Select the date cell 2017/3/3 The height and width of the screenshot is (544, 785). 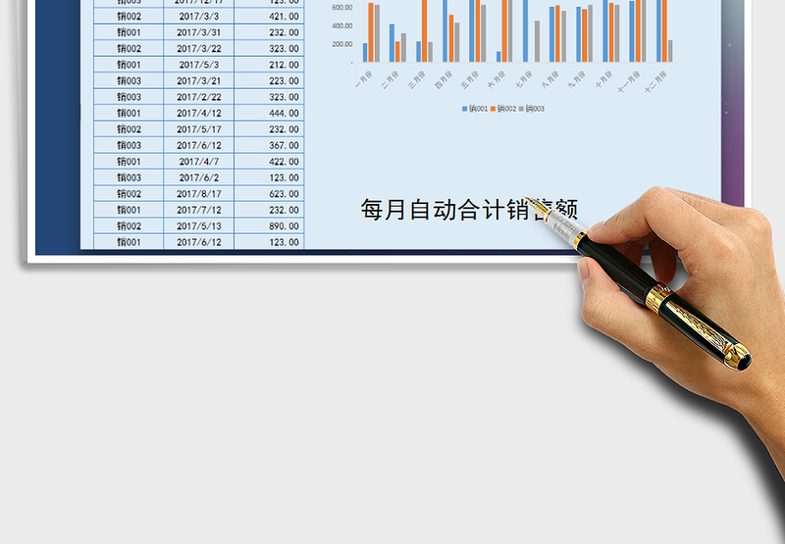tap(199, 17)
